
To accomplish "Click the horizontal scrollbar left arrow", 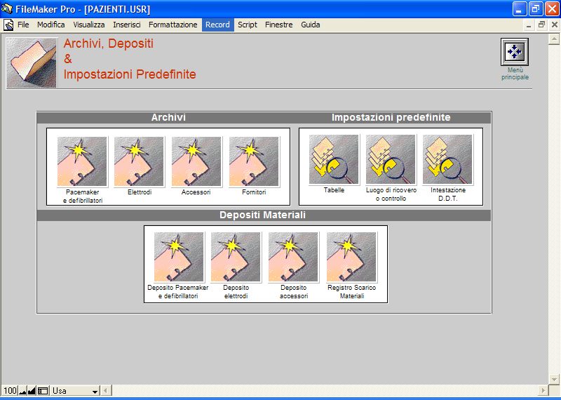I will point(106,391).
